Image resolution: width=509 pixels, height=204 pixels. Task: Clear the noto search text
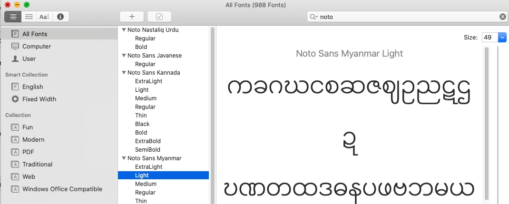502,17
